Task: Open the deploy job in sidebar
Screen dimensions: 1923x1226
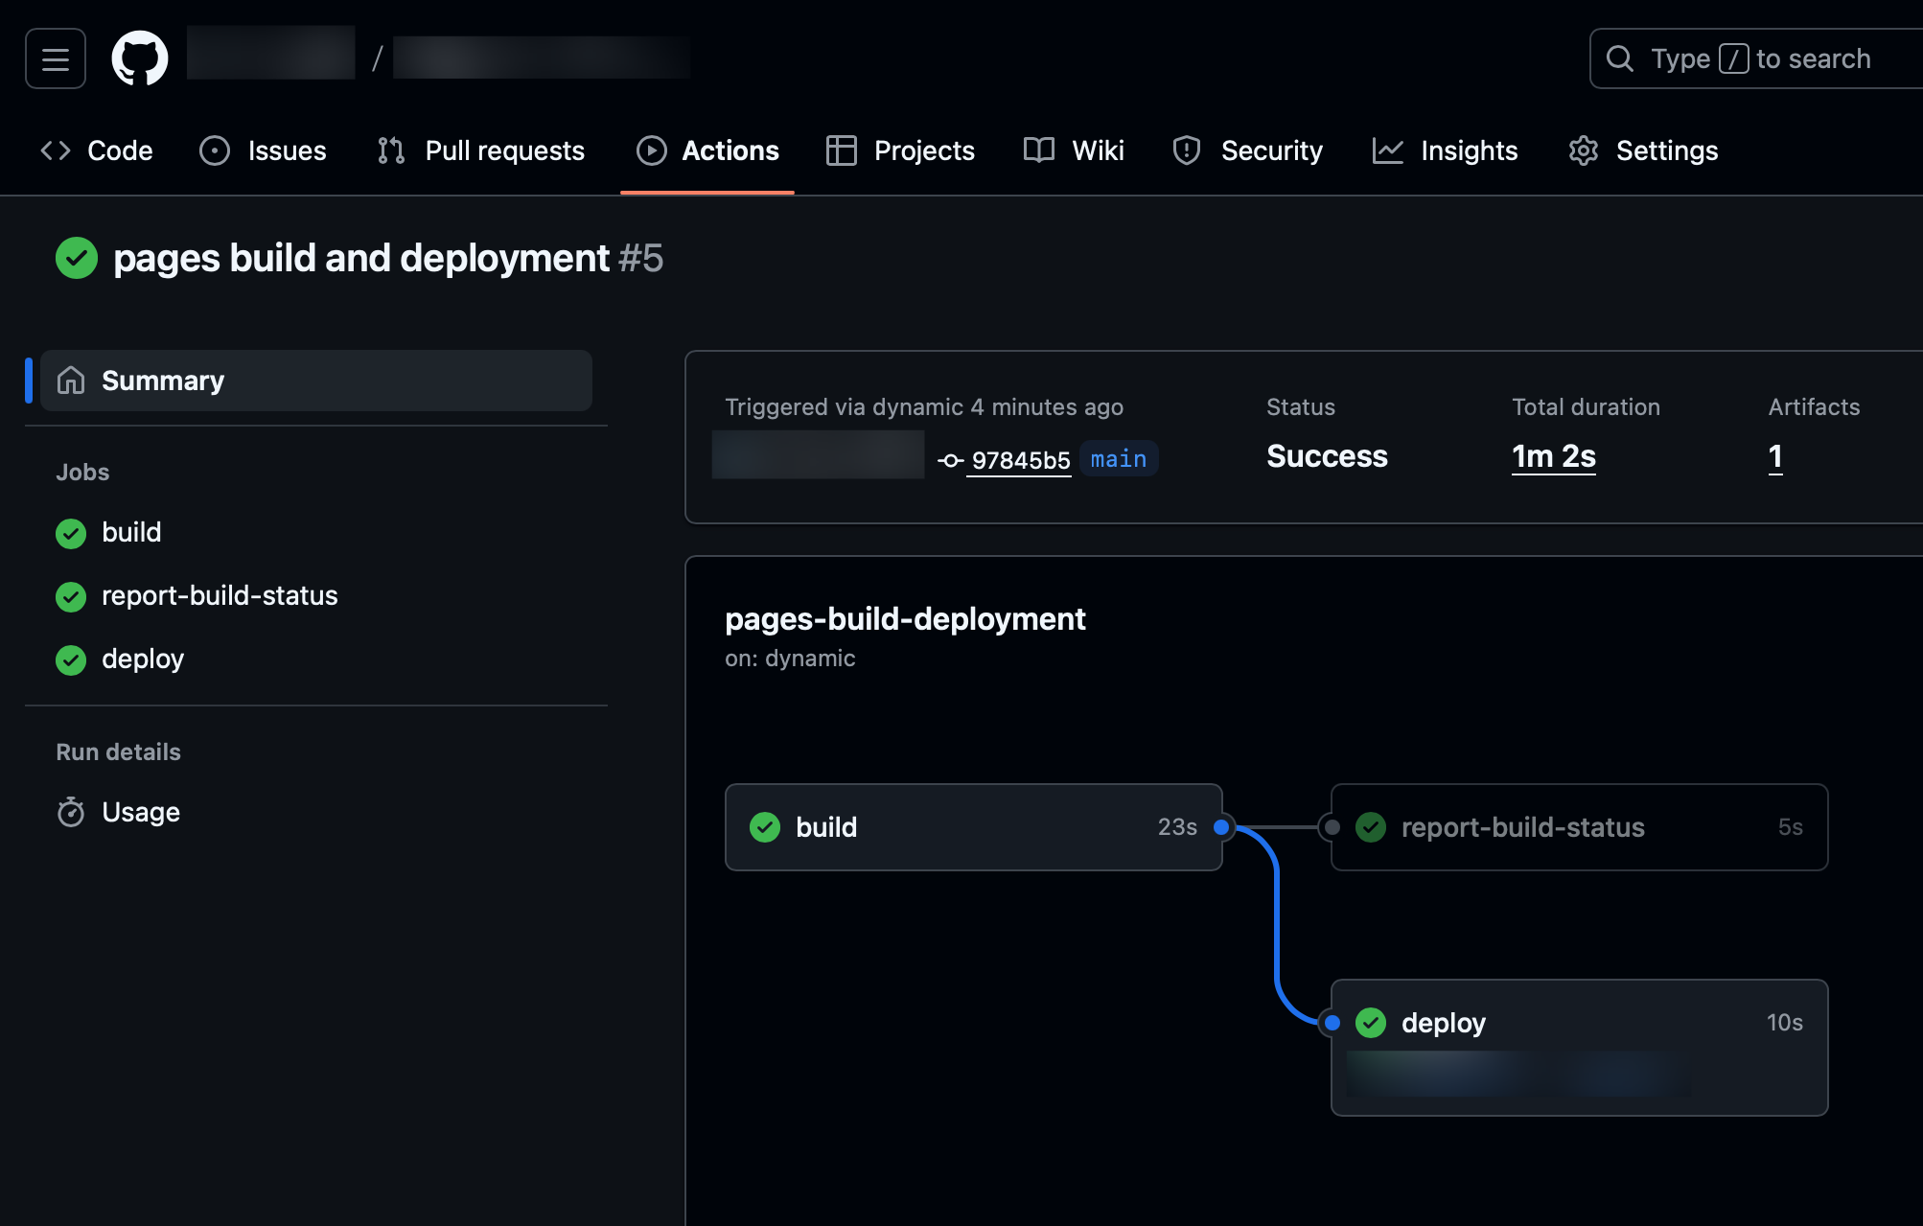Action: click(x=143, y=659)
